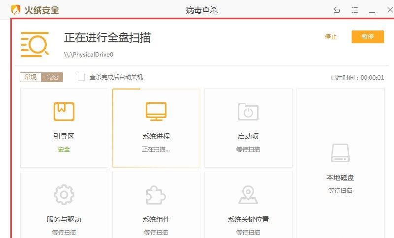Select the system process (系统进程) monitor icon

pyautogui.click(x=156, y=112)
